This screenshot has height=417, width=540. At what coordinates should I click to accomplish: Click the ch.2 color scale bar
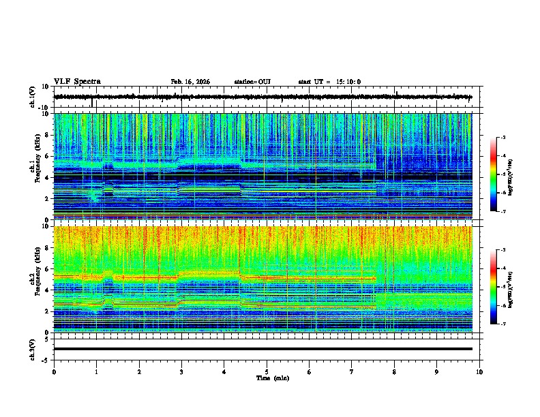493,287
